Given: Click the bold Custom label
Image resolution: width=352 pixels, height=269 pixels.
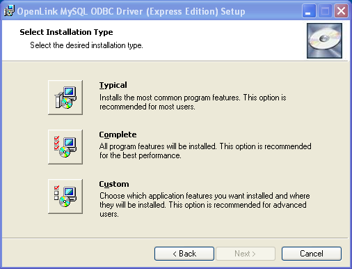Looking at the screenshot, I should click(114, 184).
